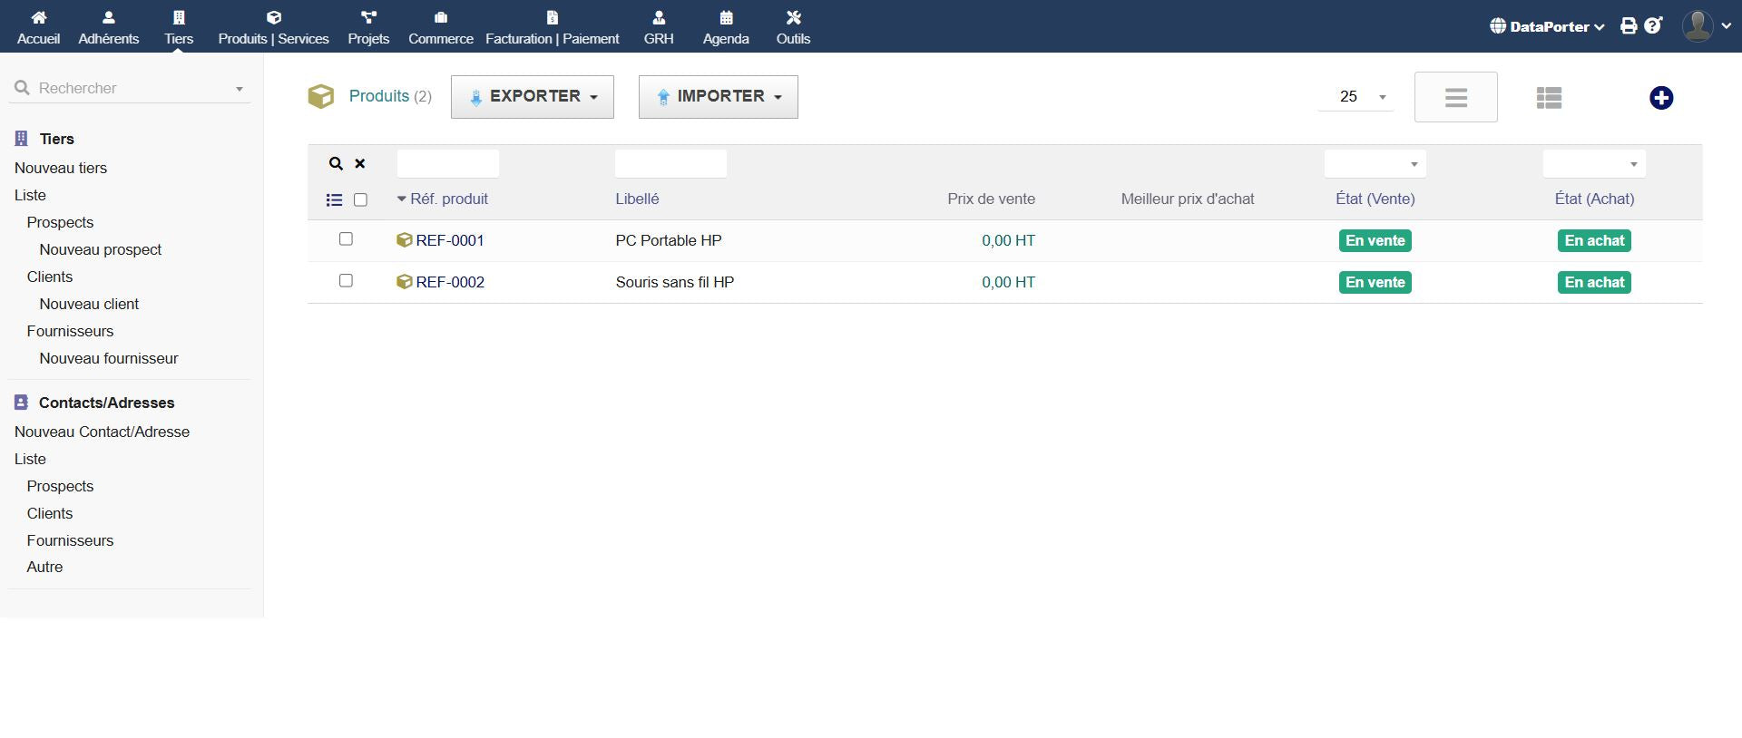Click Nouveau fournisseur in sidebar
Viewport: 1742px width, 738px height.
tap(109, 358)
